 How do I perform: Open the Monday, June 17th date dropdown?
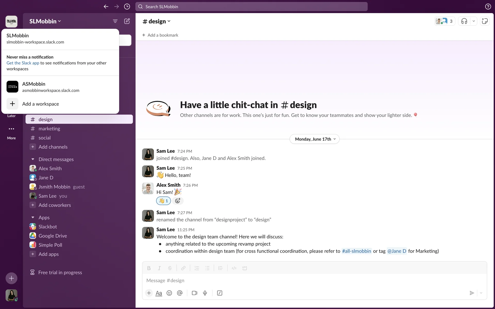click(315, 139)
